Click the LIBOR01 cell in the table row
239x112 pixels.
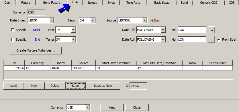coord(83,68)
